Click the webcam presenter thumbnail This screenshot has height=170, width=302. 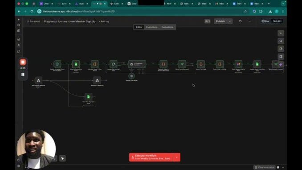pos(36,149)
